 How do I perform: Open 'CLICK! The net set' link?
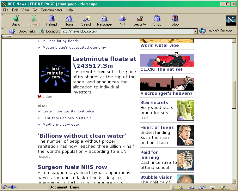pyautogui.click(x=161, y=69)
